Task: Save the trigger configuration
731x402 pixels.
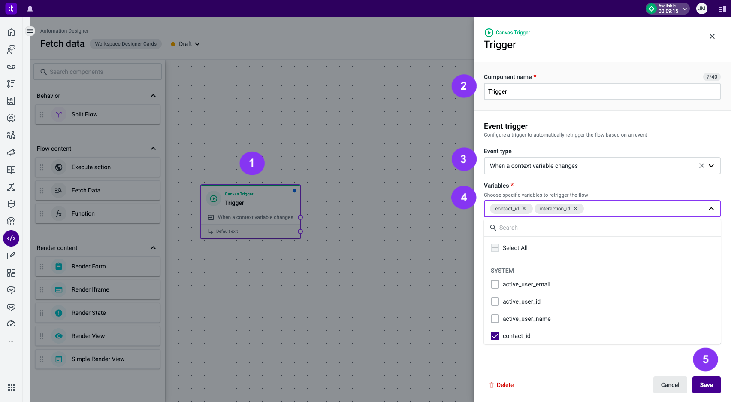Action: pos(707,385)
